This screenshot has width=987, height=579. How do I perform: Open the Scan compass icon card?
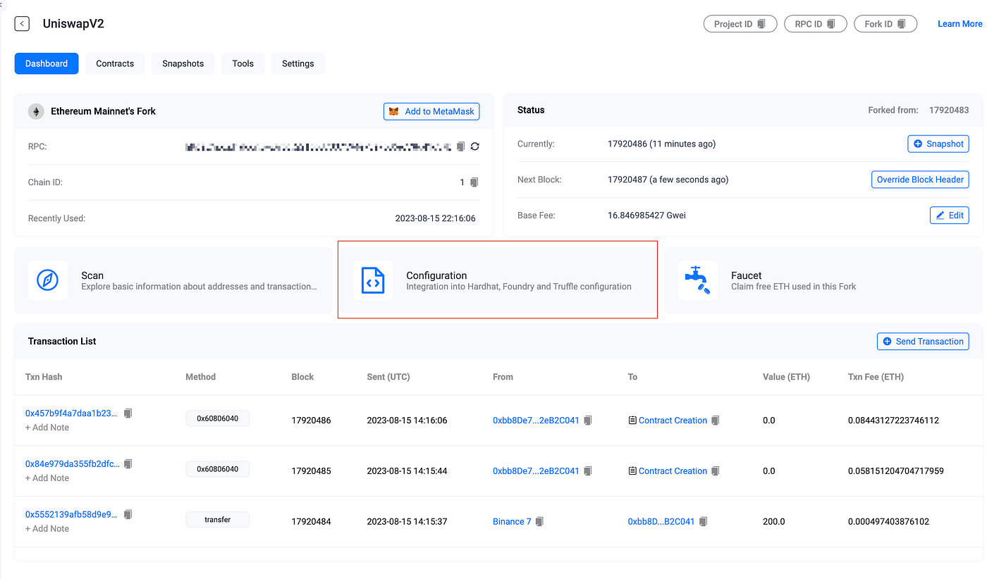48,280
